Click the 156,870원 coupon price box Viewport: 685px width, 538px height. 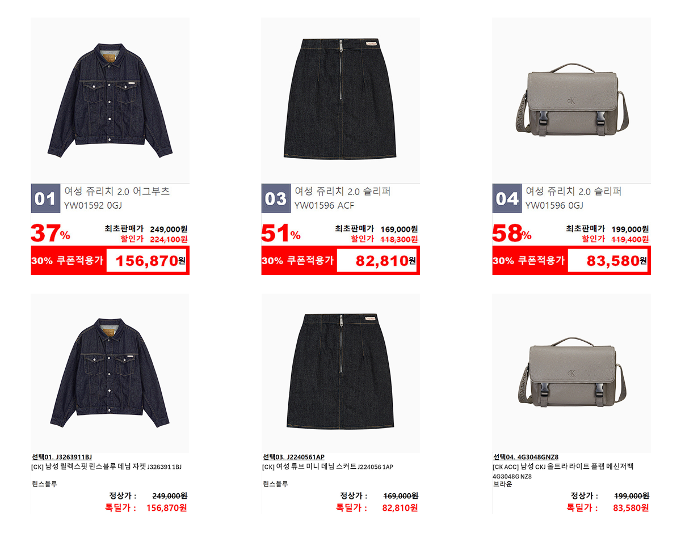146,261
